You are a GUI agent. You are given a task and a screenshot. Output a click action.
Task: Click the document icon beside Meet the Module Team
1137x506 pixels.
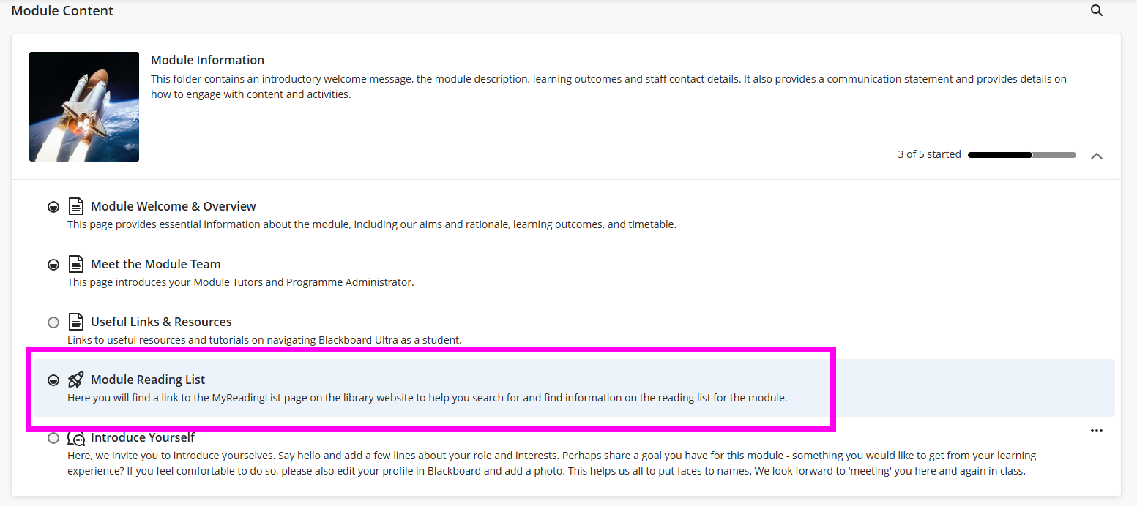point(75,264)
